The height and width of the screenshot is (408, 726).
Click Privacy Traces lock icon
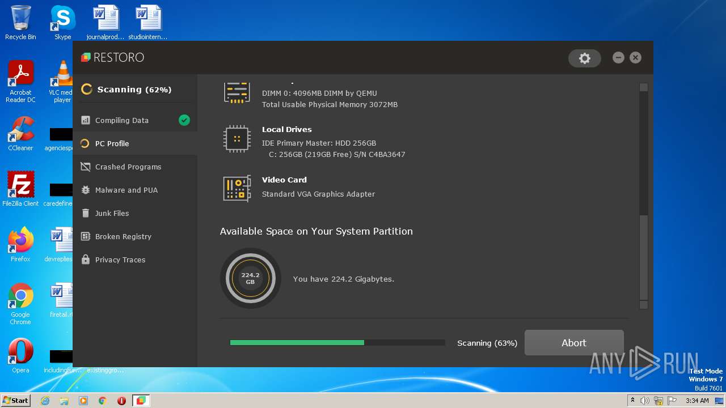tap(86, 260)
